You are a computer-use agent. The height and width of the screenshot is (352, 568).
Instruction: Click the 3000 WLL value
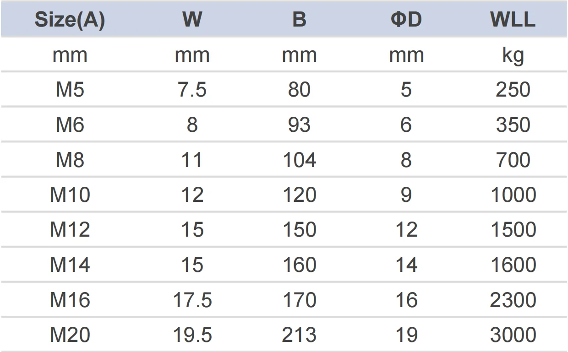point(513,336)
